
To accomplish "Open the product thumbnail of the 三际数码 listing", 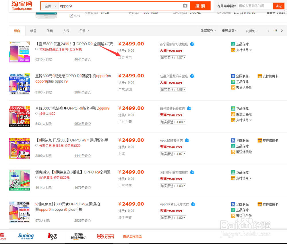I will 20,180.
